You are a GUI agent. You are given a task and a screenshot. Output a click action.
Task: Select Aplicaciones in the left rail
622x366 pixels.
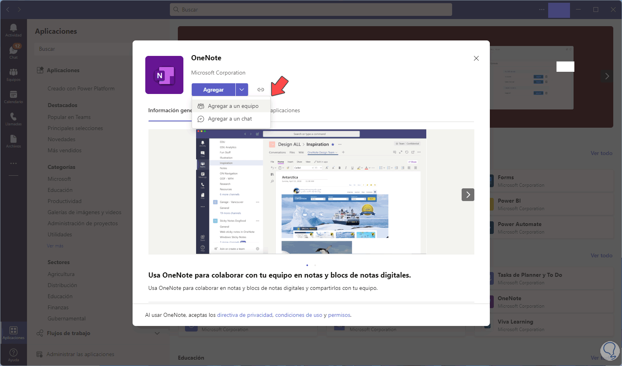point(13,332)
